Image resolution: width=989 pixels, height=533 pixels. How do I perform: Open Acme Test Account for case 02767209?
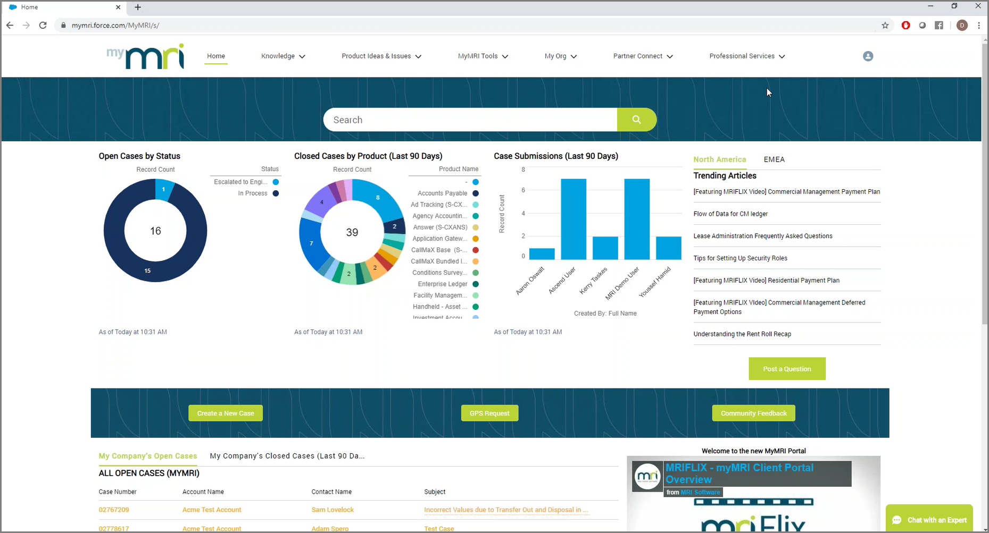tap(212, 510)
